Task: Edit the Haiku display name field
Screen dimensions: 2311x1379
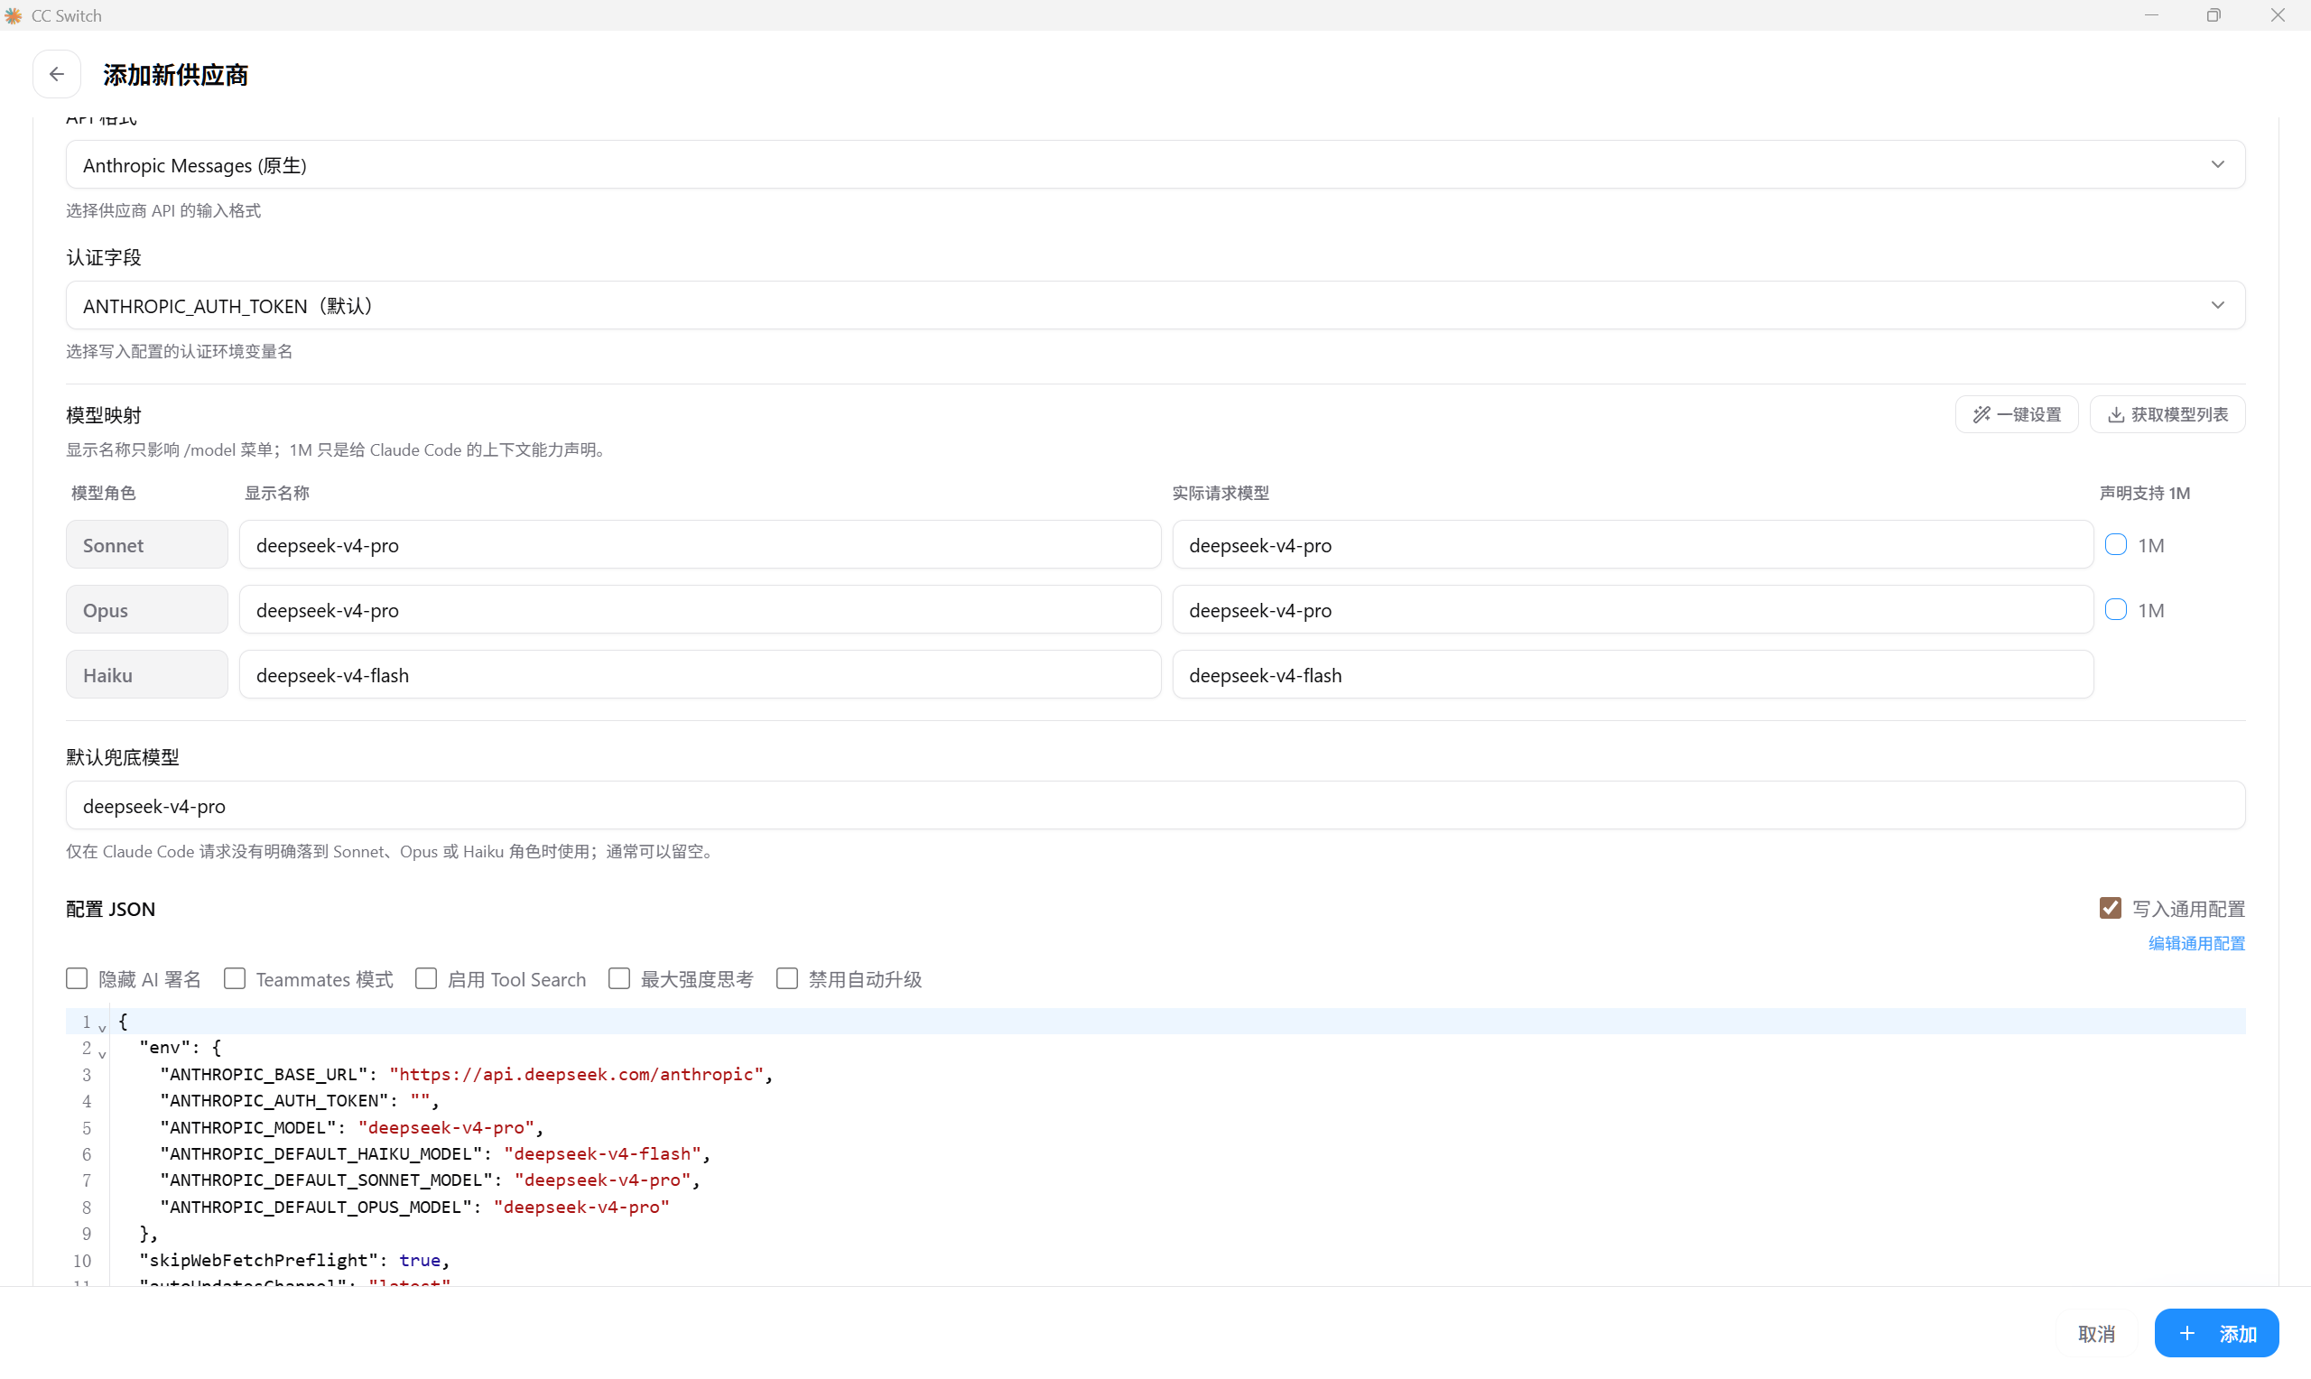Action: pos(700,675)
